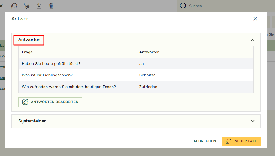Click the 'Zufrieden' answer cell

click(148, 87)
